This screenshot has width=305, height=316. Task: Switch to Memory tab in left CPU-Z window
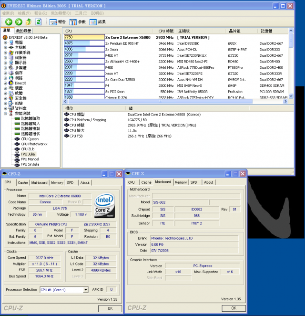coord(57,183)
